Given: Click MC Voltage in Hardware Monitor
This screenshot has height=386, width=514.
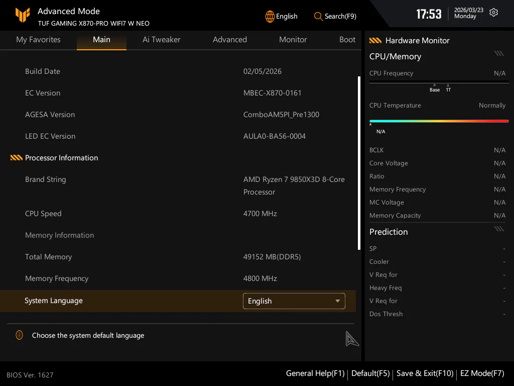Looking at the screenshot, I should pos(387,203).
